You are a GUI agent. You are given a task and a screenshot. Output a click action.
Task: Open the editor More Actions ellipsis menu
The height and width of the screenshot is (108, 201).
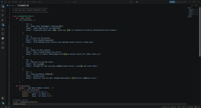click(199, 5)
